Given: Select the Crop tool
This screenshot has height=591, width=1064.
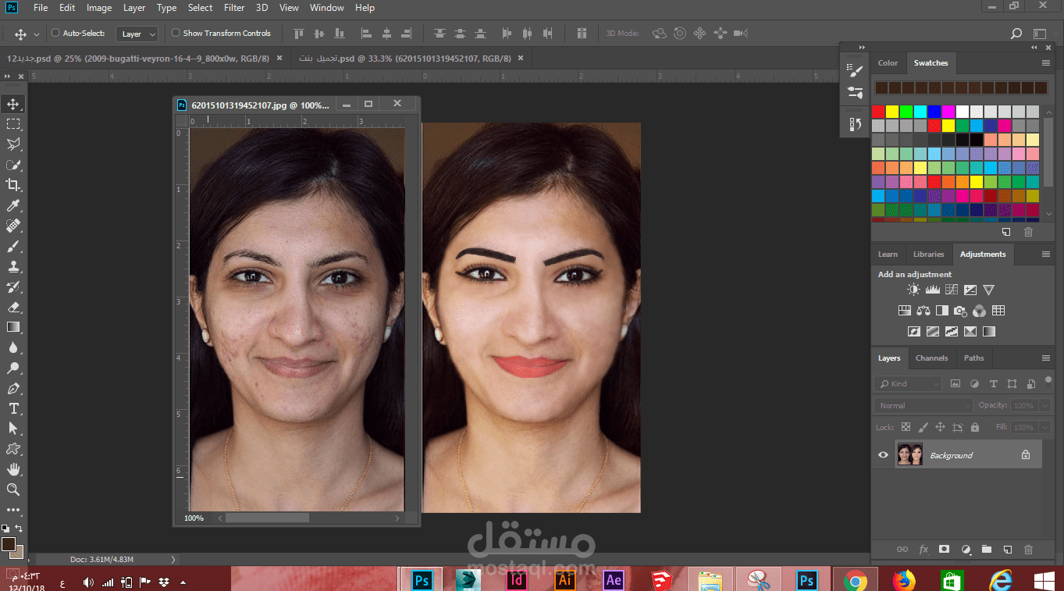Looking at the screenshot, I should point(13,185).
